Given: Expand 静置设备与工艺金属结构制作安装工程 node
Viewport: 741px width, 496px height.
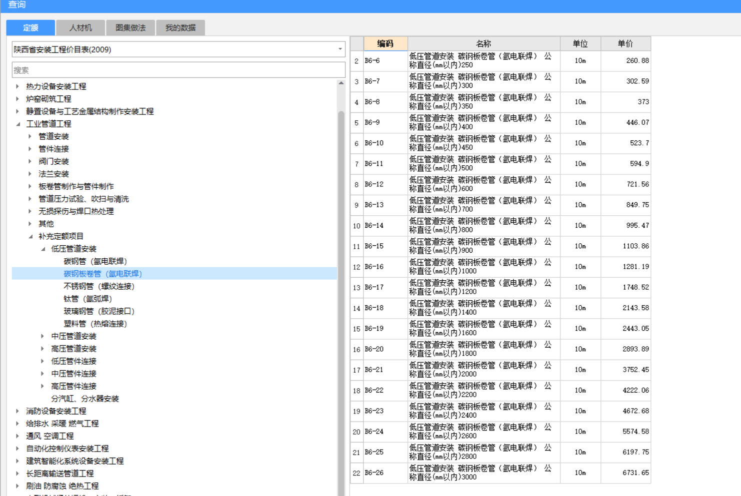Looking at the screenshot, I should 17,111.
